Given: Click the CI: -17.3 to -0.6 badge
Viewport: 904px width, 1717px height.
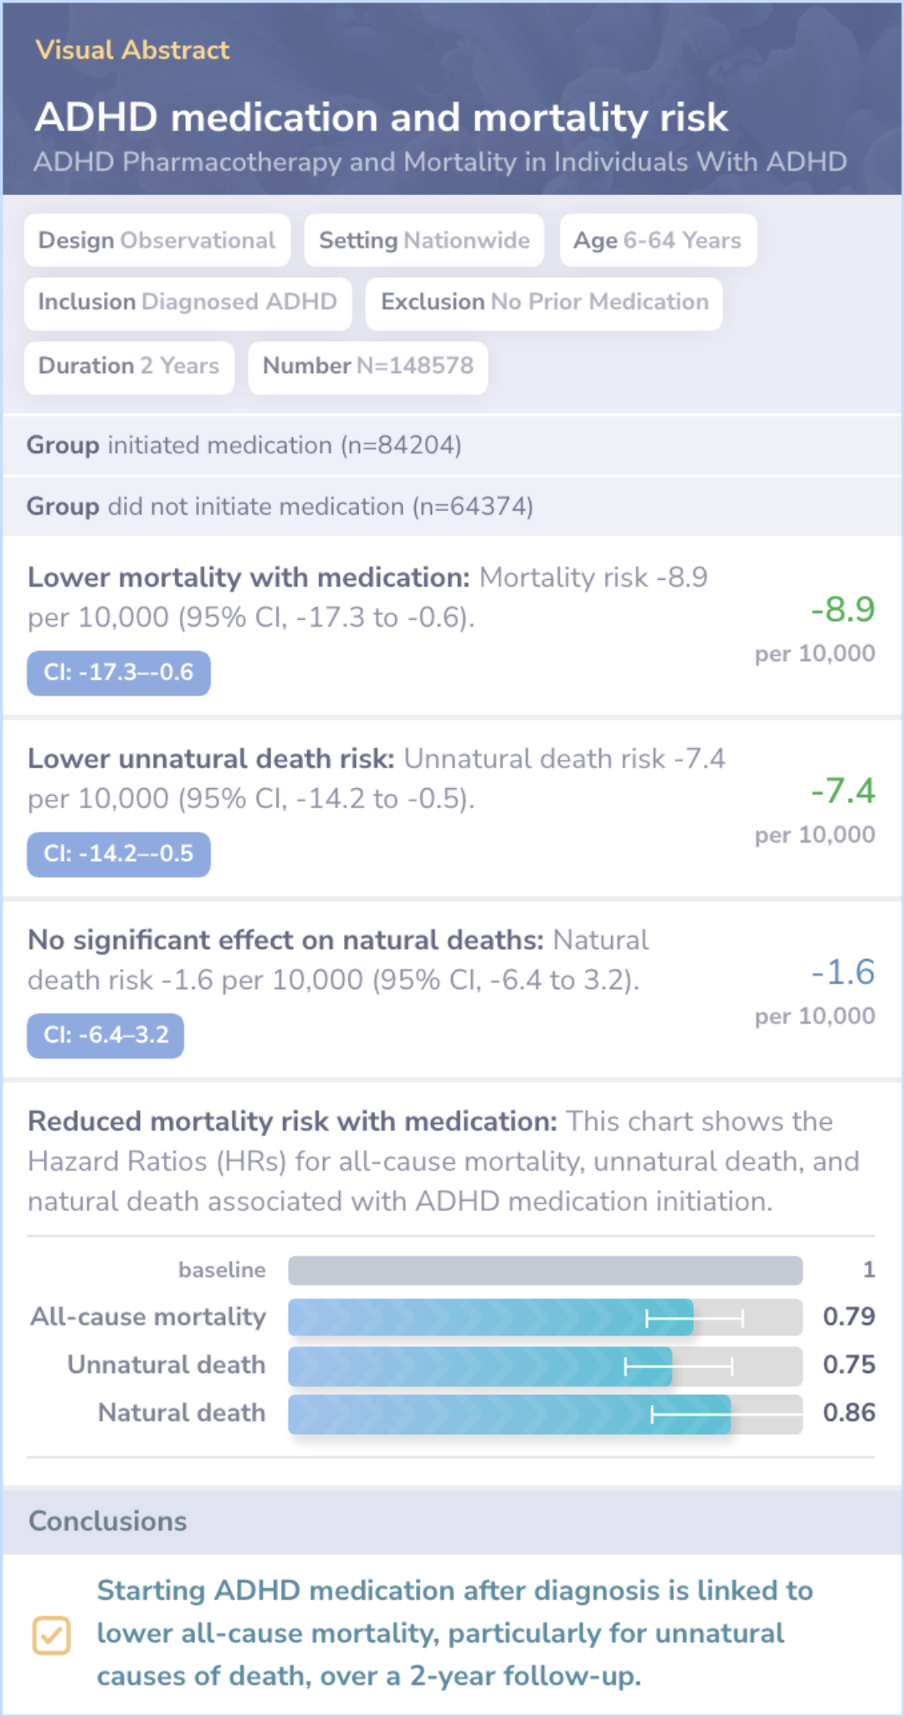Looking at the screenshot, I should click(119, 673).
